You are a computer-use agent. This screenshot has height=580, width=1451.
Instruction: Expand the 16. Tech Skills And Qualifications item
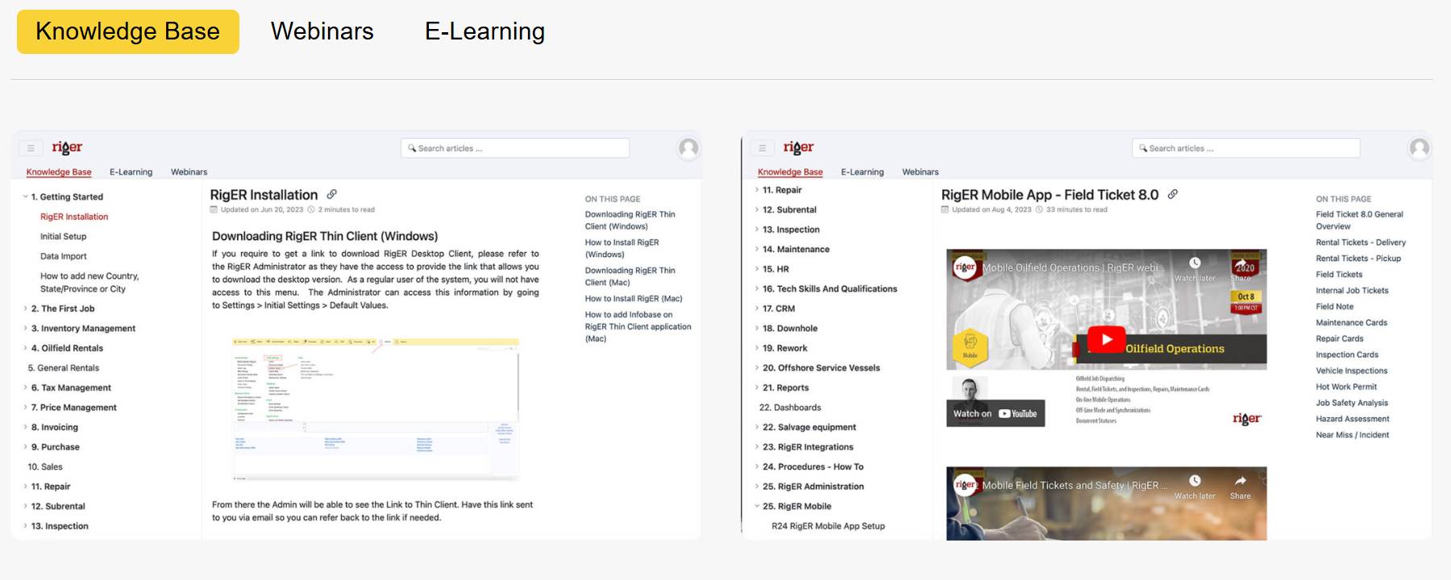click(x=756, y=289)
